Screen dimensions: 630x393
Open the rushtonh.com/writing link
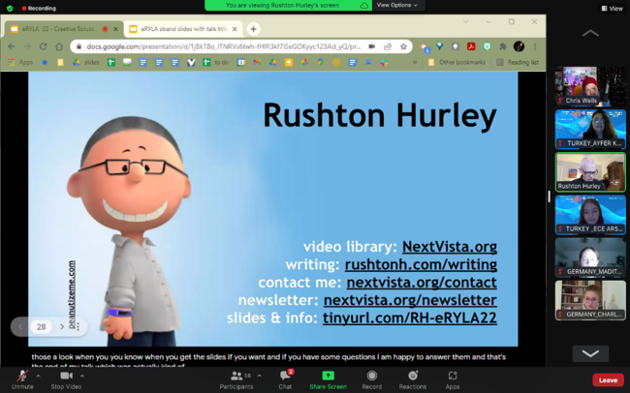(x=421, y=264)
